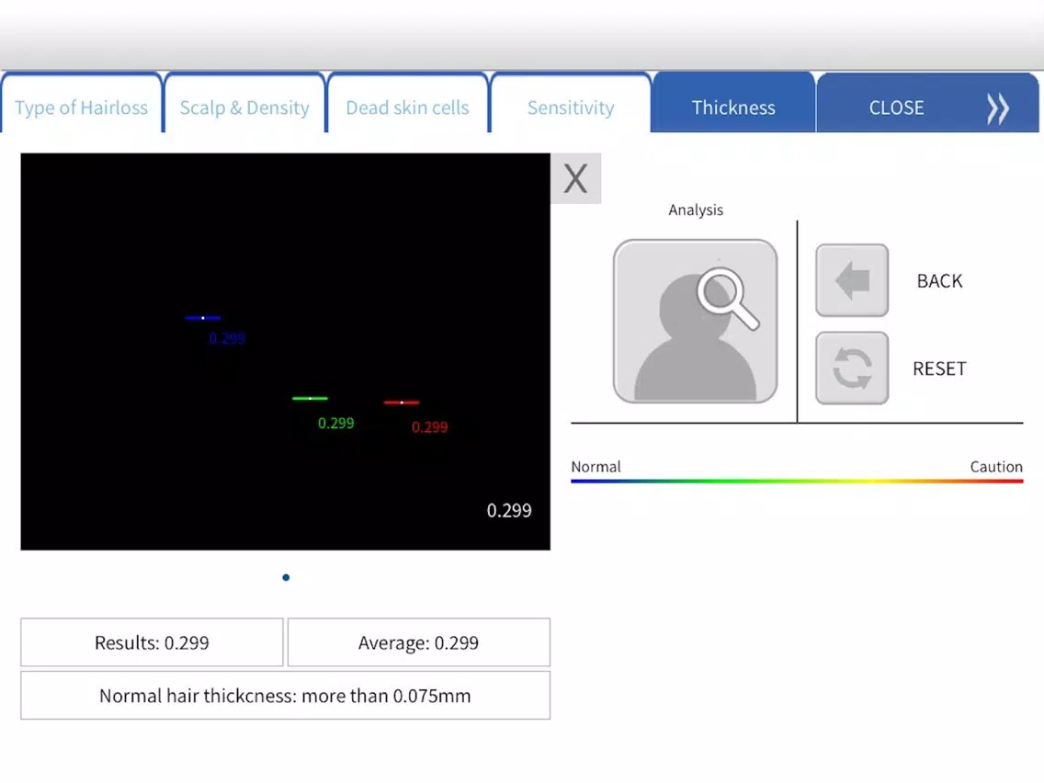Image resolution: width=1044 pixels, height=783 pixels.
Task: Click the BACK text label
Action: [x=939, y=281]
